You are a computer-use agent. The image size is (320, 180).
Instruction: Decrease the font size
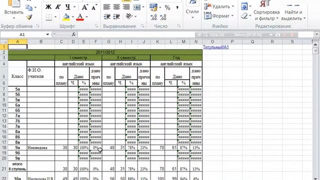click(94, 7)
